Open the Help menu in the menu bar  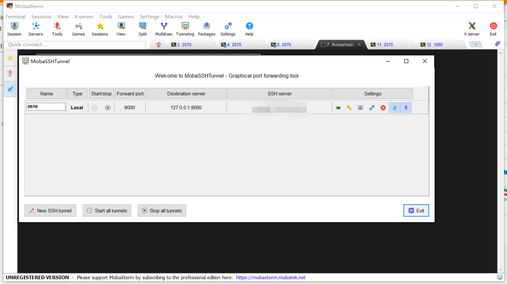click(x=194, y=17)
